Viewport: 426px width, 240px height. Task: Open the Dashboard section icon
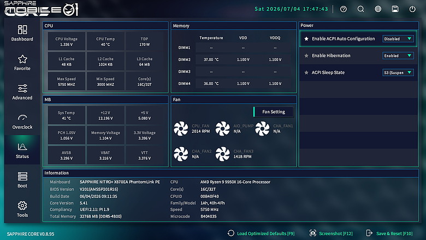pos(22,30)
